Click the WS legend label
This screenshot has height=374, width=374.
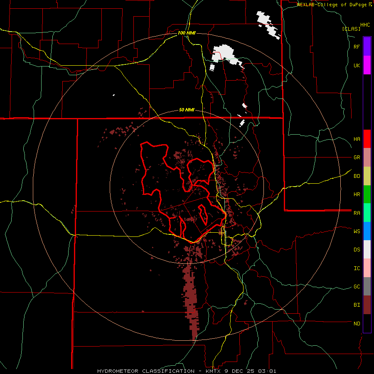(x=357, y=231)
